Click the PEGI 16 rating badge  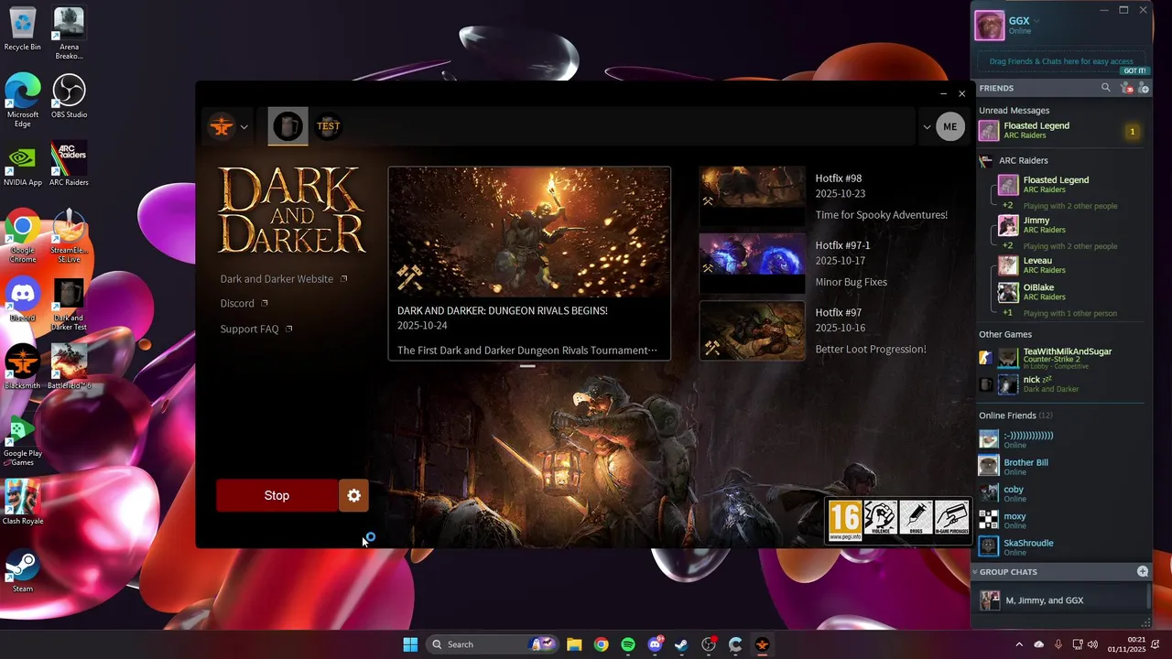pos(845,520)
